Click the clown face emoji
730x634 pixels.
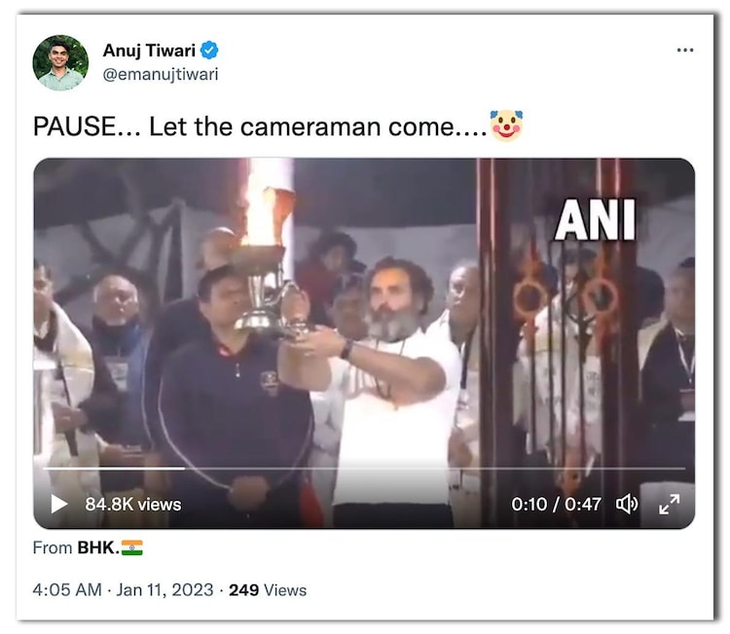(x=506, y=125)
